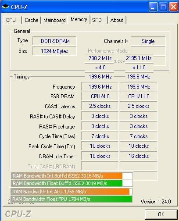Click the Single channels field

148,41
